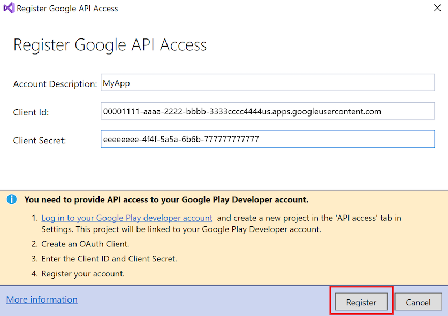The height and width of the screenshot is (316, 448).
Task: Open the Log in to your Google Play developer account link
Action: (127, 218)
